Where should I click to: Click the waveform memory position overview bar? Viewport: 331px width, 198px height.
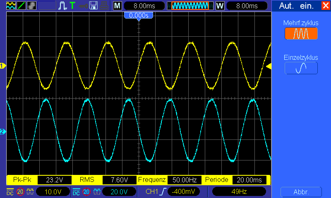coord(190,6)
